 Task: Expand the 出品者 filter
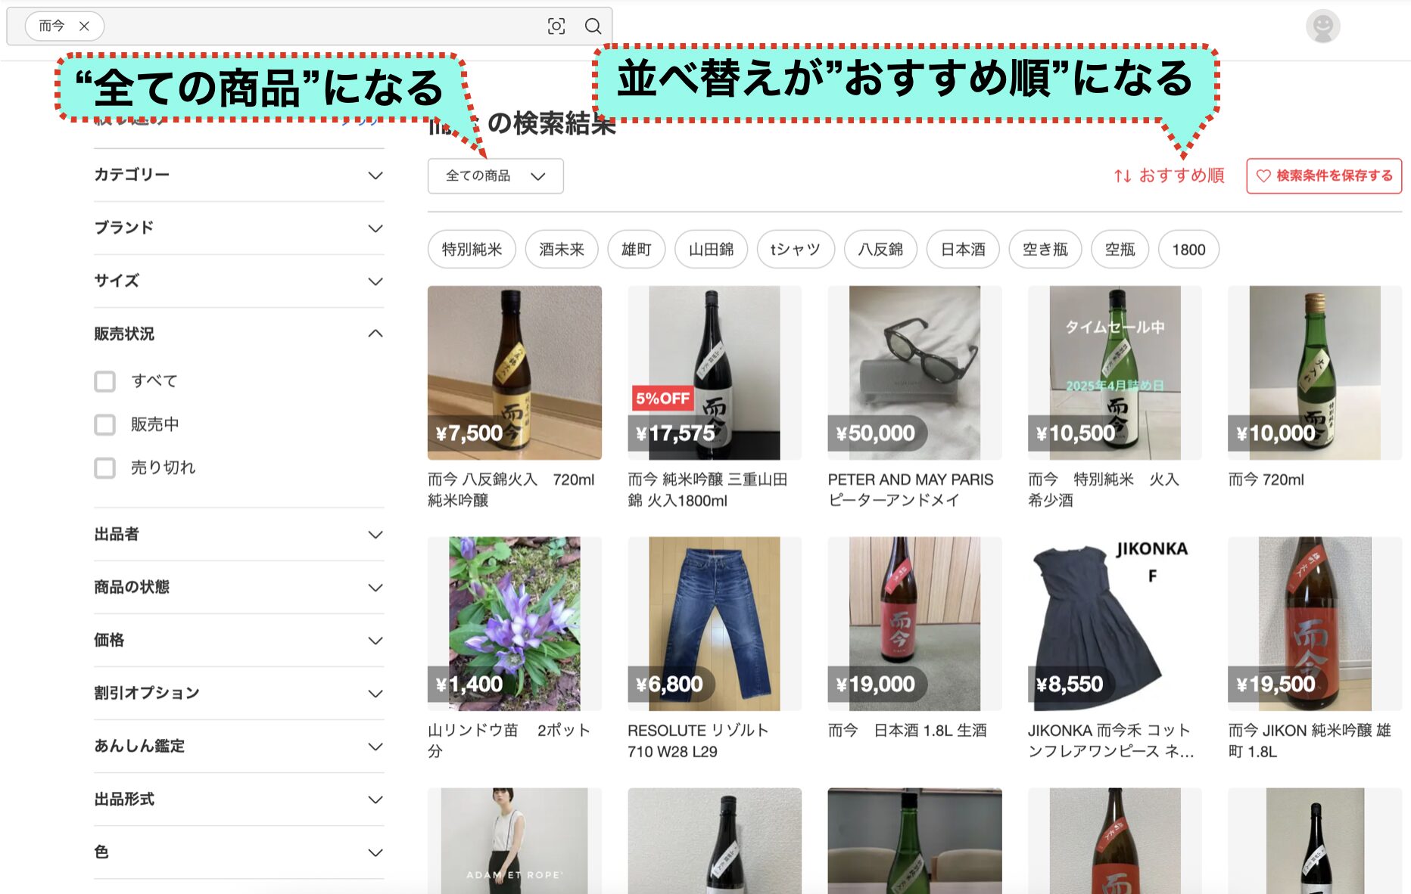point(238,535)
